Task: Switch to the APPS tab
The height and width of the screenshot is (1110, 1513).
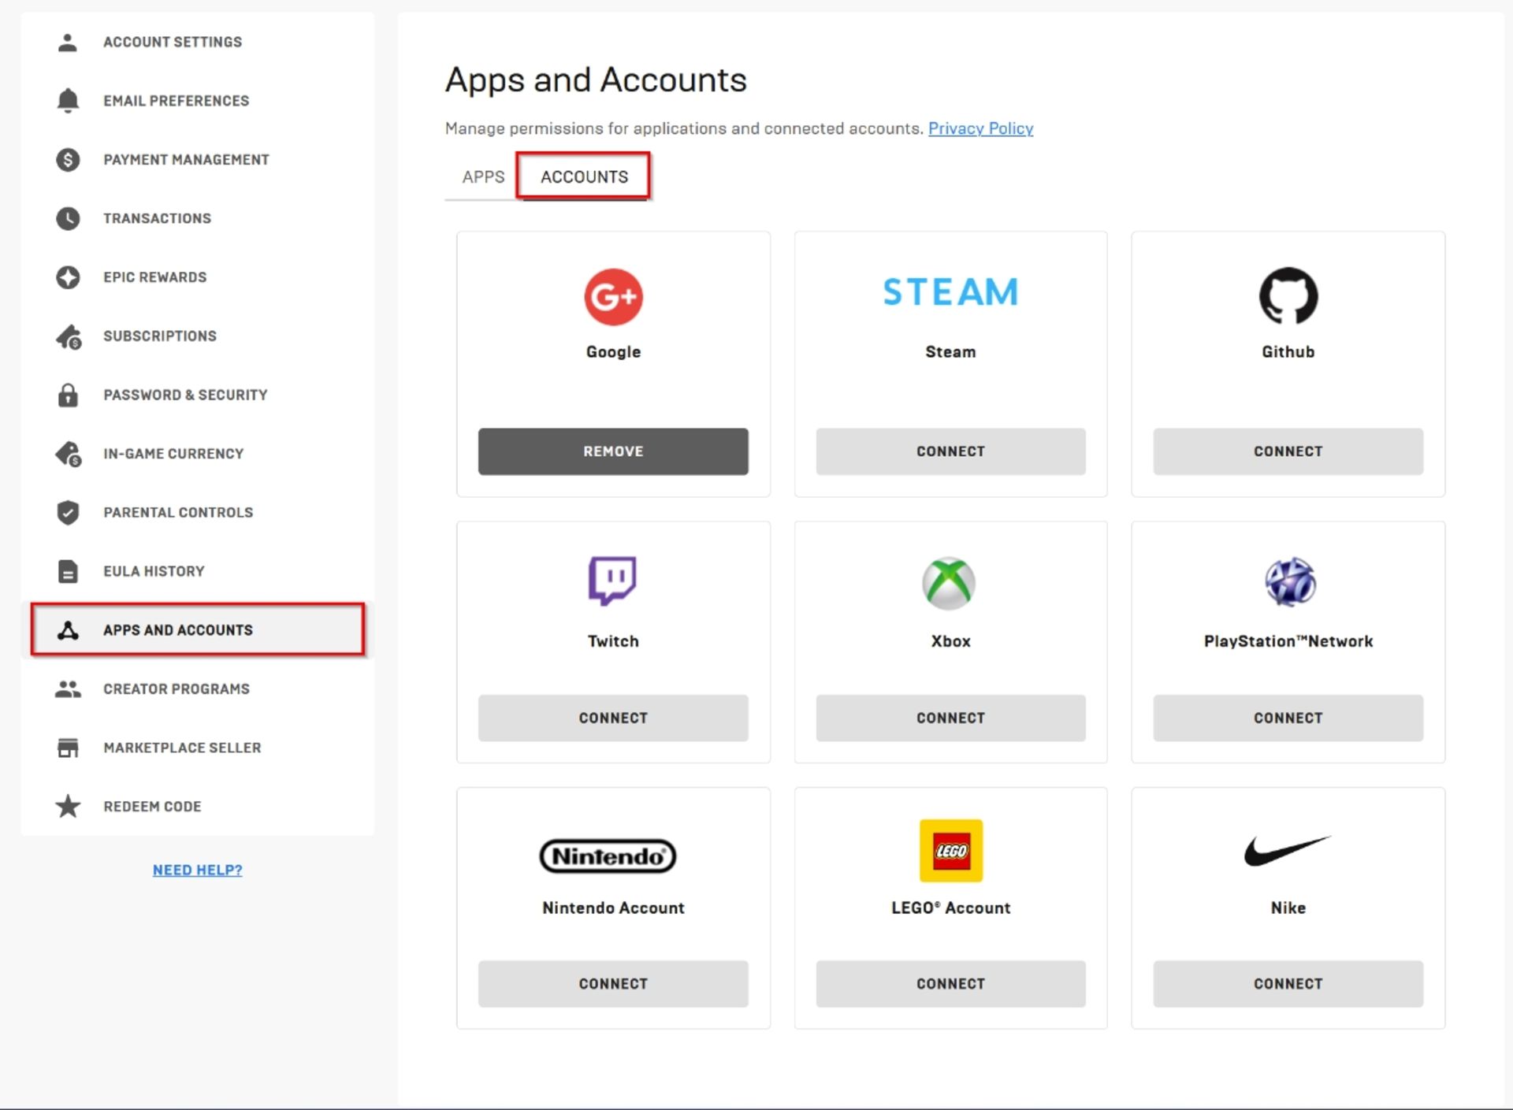Action: (483, 176)
